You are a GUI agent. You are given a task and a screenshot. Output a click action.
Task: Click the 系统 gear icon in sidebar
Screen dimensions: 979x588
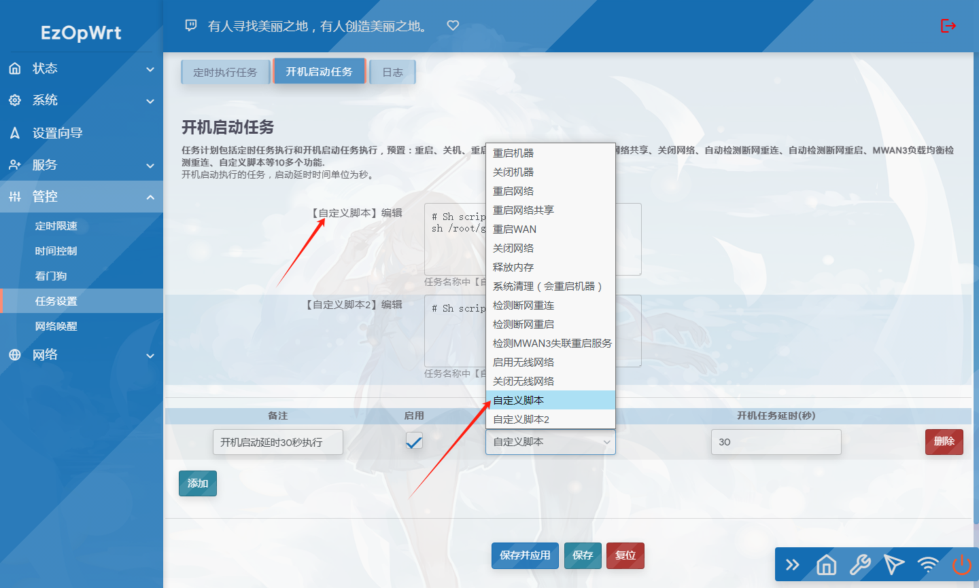tap(15, 100)
